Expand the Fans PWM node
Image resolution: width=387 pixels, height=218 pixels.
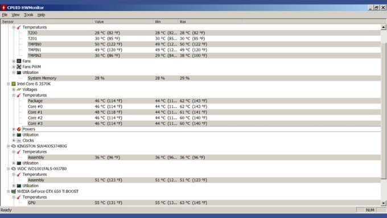pyautogui.click(x=14, y=67)
